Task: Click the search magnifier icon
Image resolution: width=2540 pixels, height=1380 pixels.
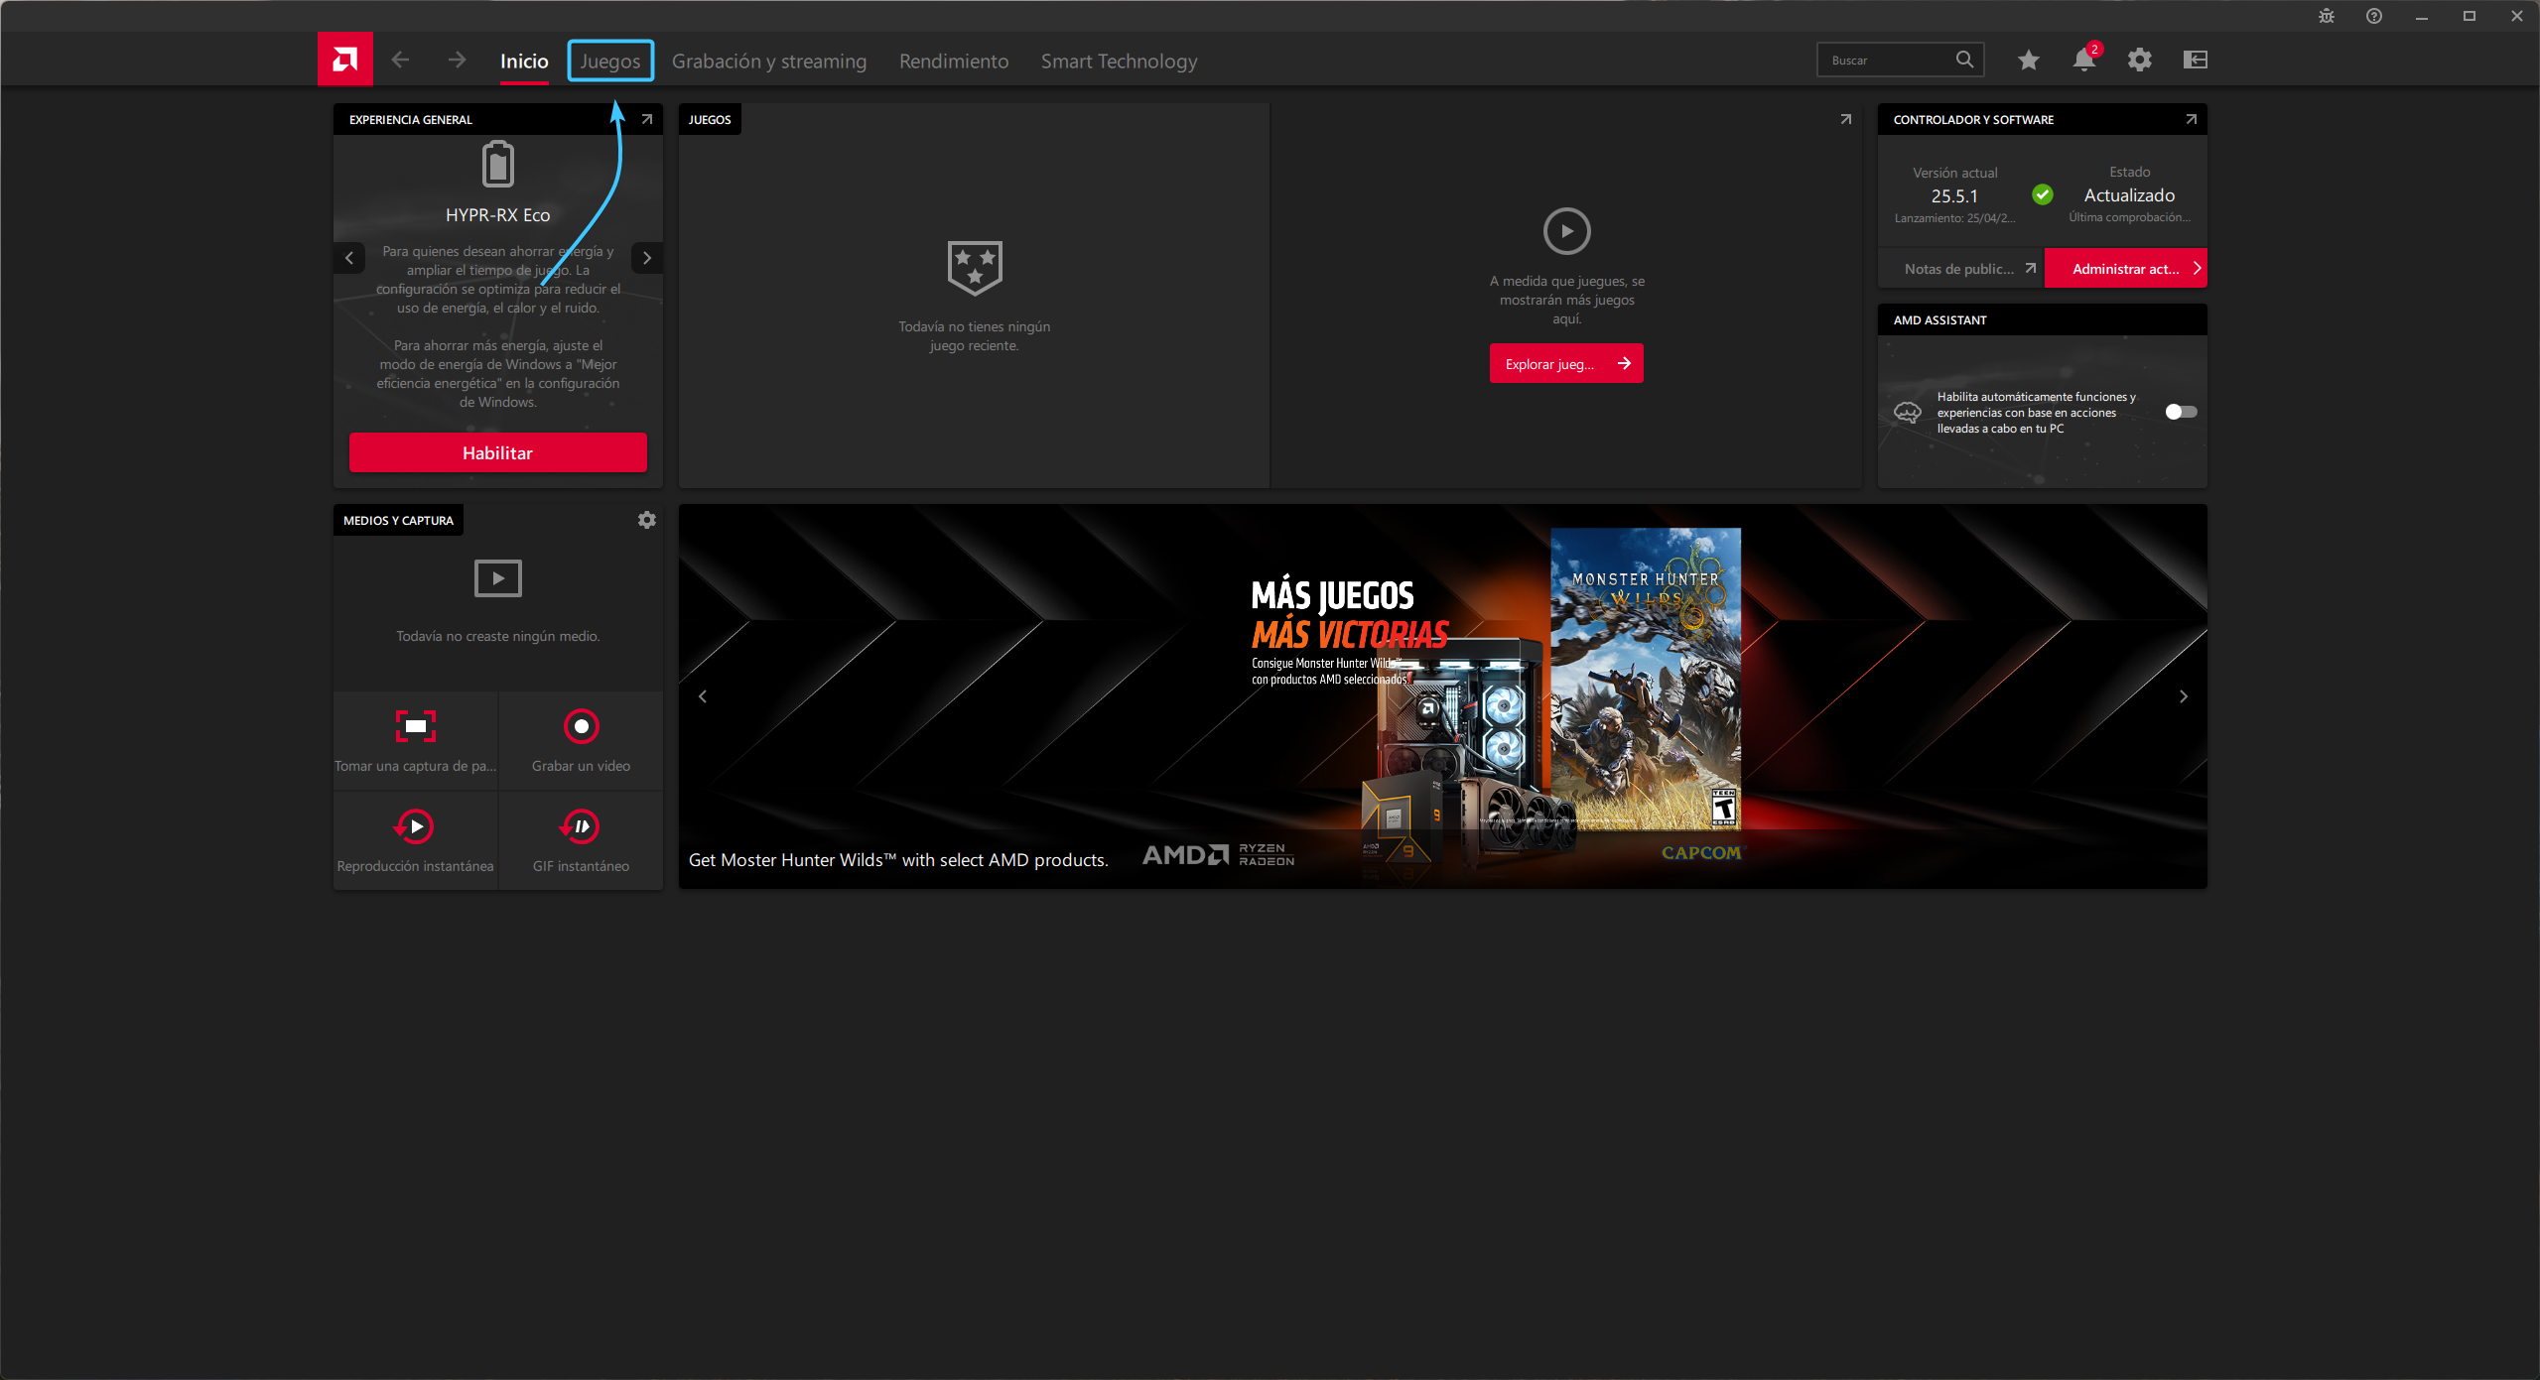Action: (x=1964, y=60)
